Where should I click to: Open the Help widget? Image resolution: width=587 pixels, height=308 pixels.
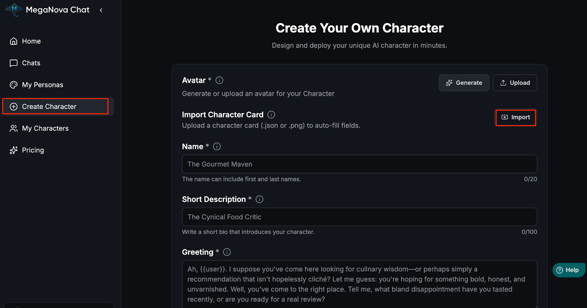point(568,270)
